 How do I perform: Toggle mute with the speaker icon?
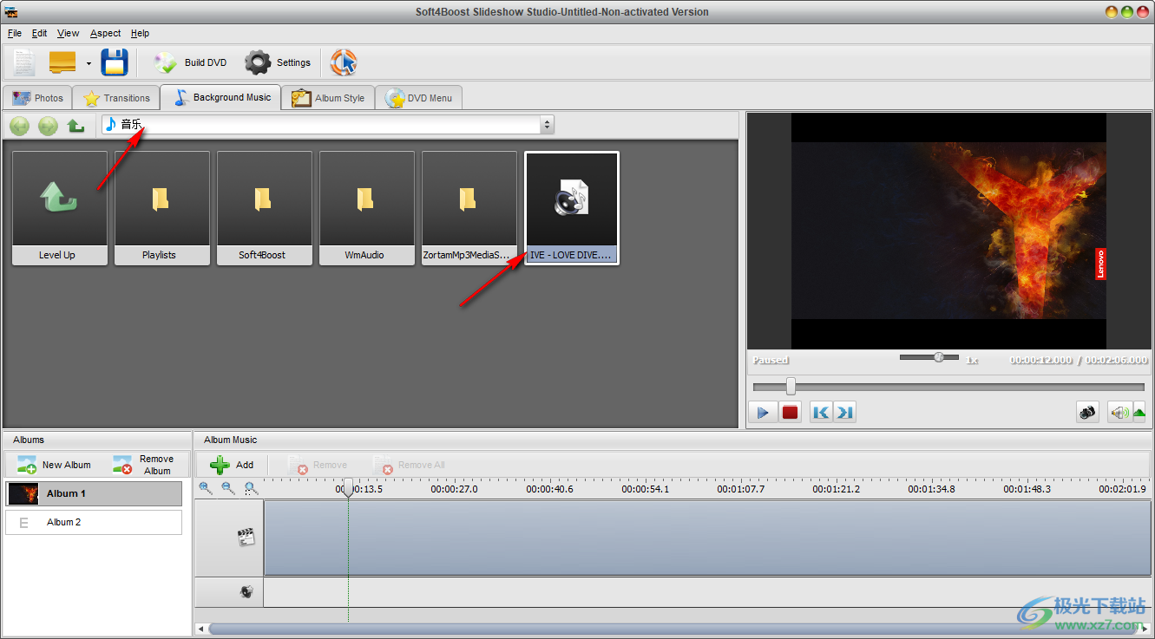coord(1119,412)
